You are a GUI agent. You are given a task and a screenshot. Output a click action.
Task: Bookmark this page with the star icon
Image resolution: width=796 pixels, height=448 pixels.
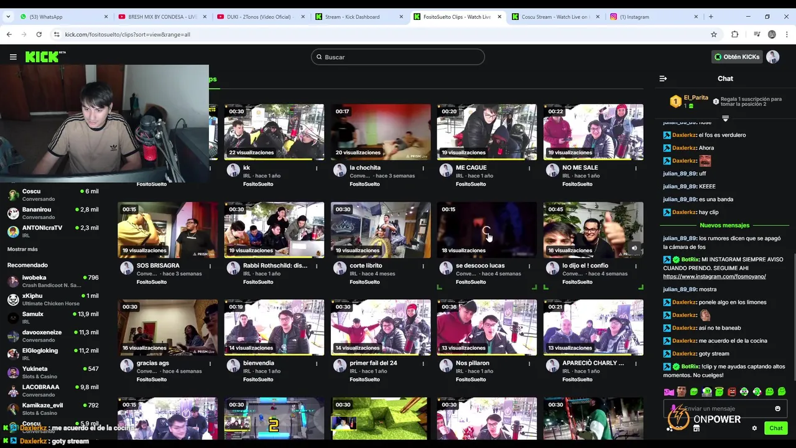714,34
